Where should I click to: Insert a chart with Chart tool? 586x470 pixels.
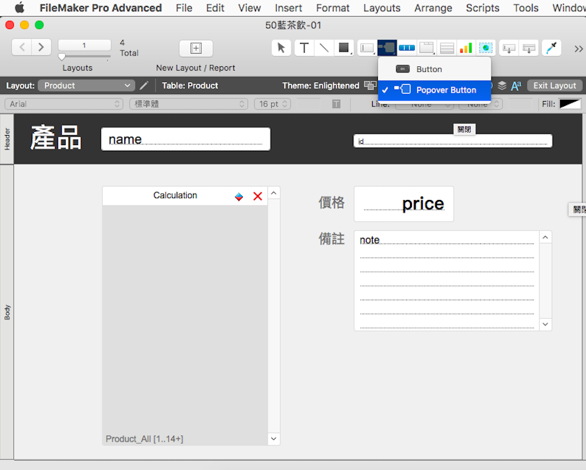pyautogui.click(x=466, y=48)
